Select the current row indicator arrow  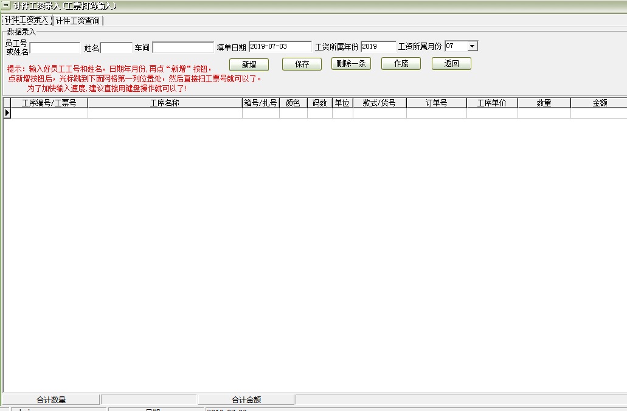click(7, 113)
